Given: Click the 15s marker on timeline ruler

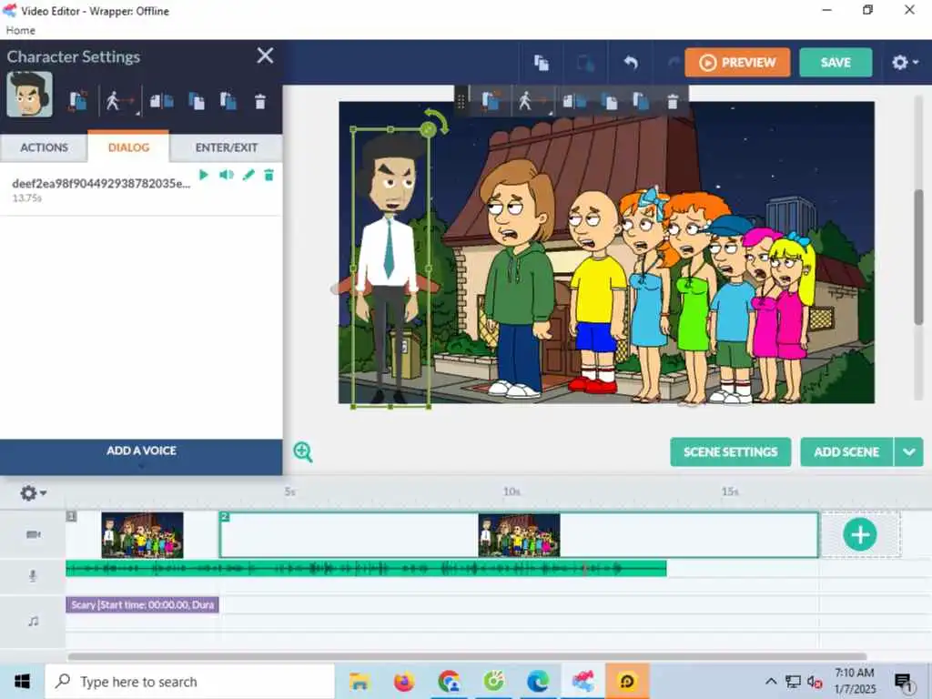Looking at the screenshot, I should [x=730, y=491].
